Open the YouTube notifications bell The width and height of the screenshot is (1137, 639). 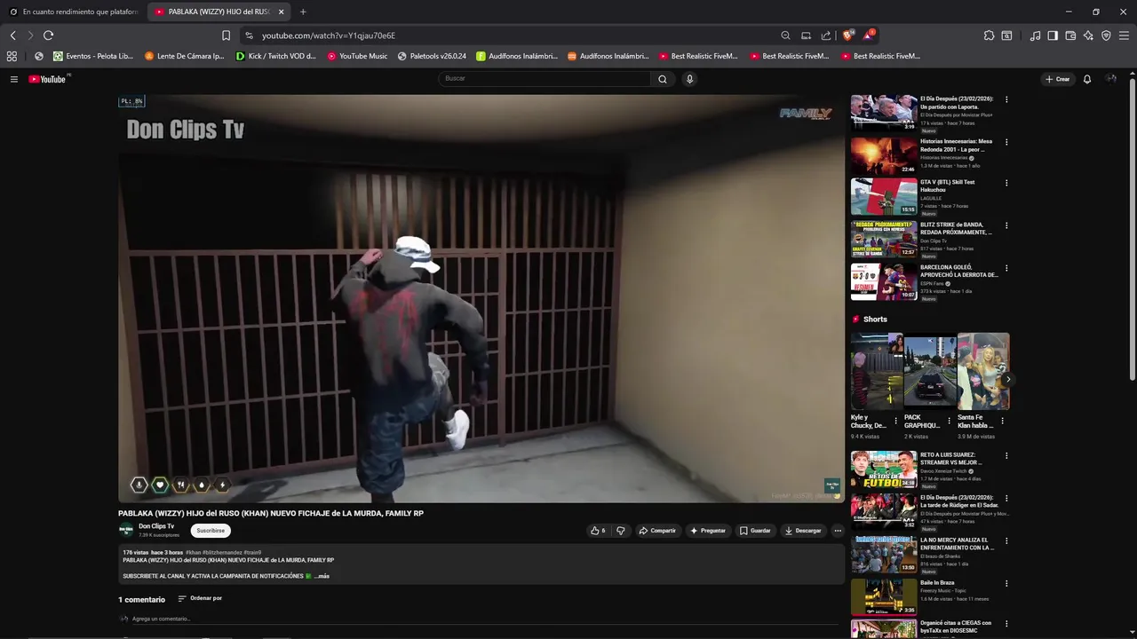[1086, 79]
